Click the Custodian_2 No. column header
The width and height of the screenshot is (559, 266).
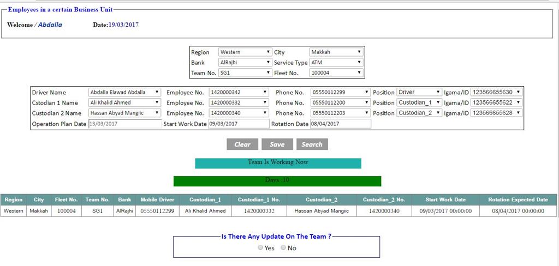coord(384,199)
